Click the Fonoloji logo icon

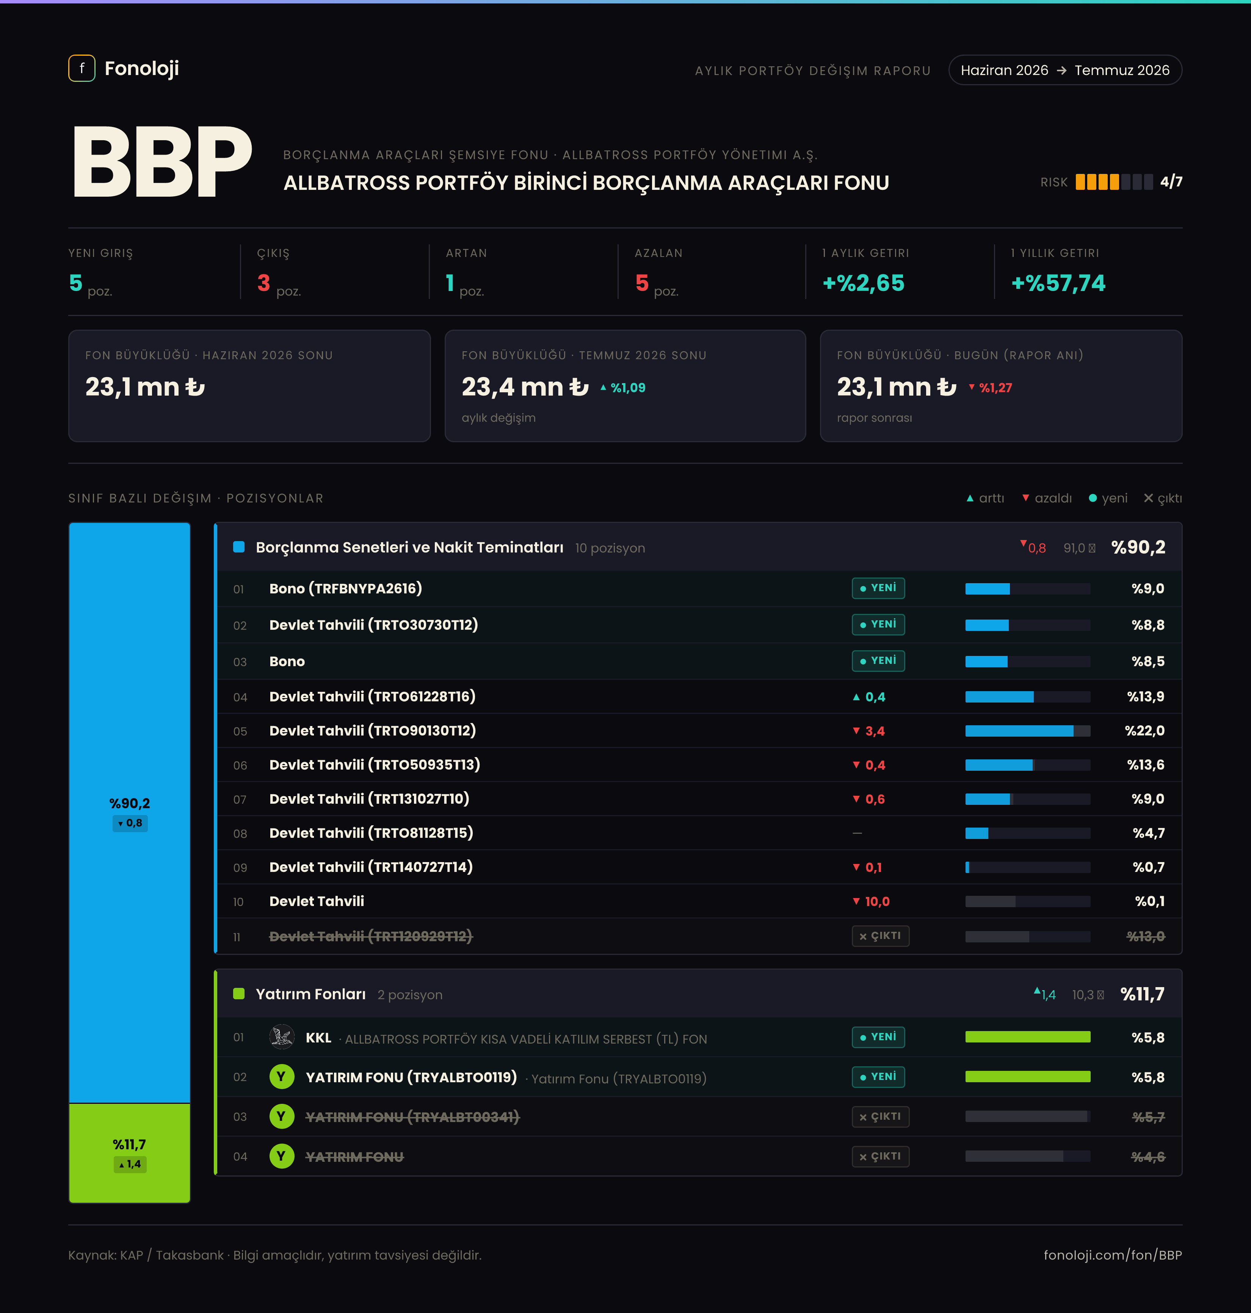[x=82, y=69]
